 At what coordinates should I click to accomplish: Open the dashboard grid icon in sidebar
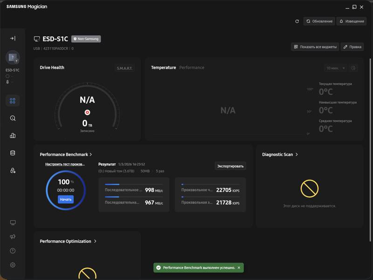pyautogui.click(x=13, y=100)
